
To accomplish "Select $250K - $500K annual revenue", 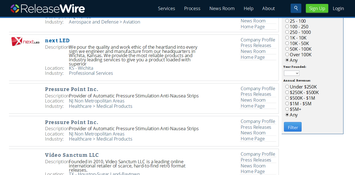I will point(287,92).
